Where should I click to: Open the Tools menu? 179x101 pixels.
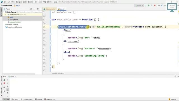pyautogui.click(x=40, y=2)
